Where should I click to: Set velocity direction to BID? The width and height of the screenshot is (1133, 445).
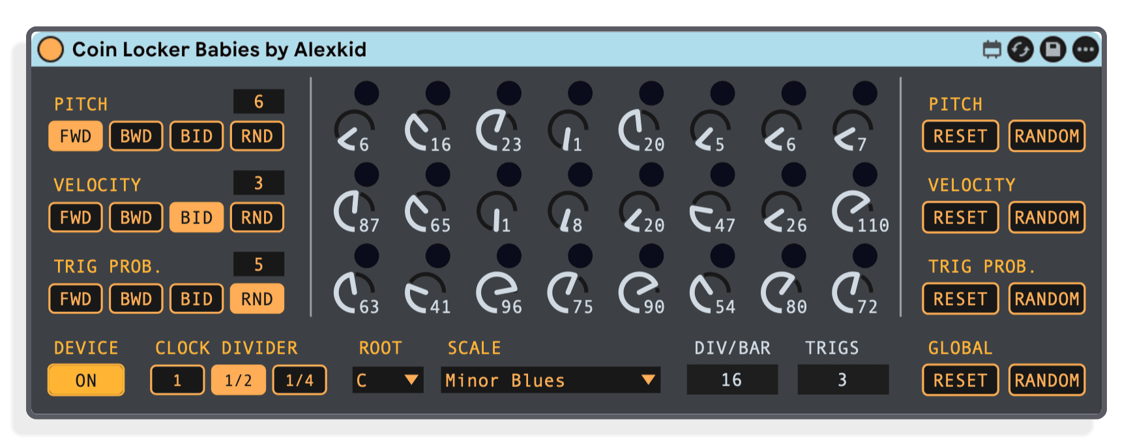(x=197, y=218)
